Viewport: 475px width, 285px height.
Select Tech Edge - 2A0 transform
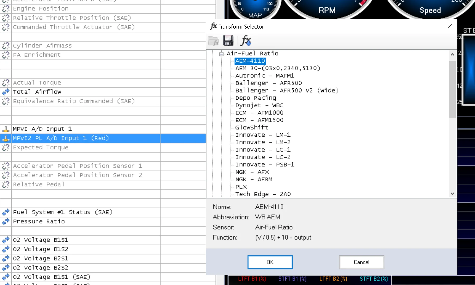(263, 194)
